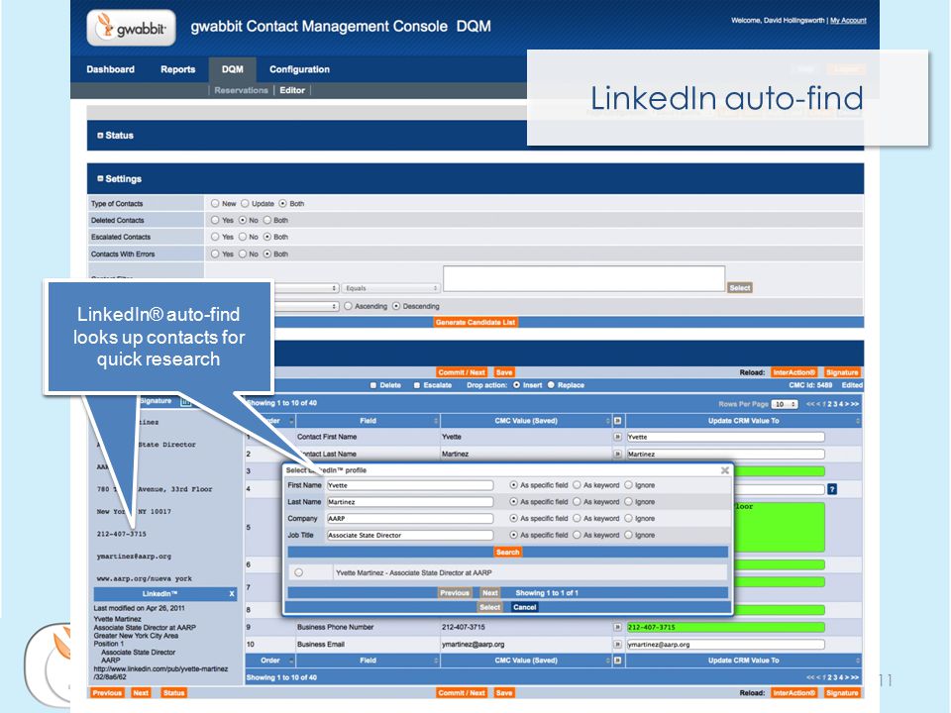Click the First Name field in the dialog
Image resolution: width=951 pixels, height=713 pixels.
410,485
